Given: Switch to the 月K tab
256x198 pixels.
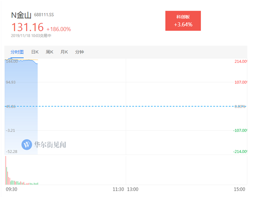Looking at the screenshot, I should click(64, 52).
